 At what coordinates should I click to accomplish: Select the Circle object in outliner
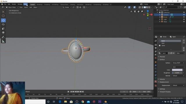point(165,17)
